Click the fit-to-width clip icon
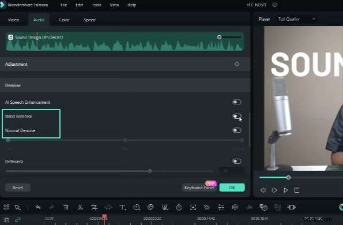The width and height of the screenshot is (343, 225). pos(291,207)
